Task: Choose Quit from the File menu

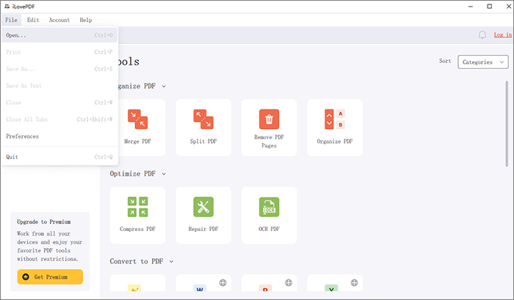Action: click(x=59, y=157)
